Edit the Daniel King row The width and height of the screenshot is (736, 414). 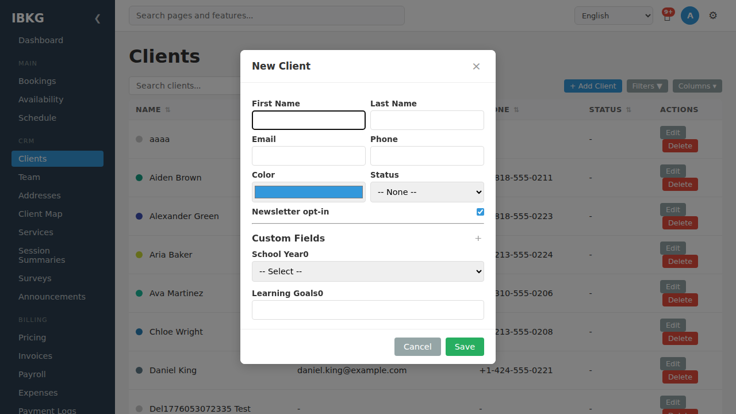coord(673,364)
